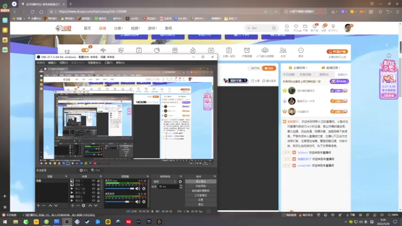Open the history clock icon in the Douyu header

coord(286,27)
